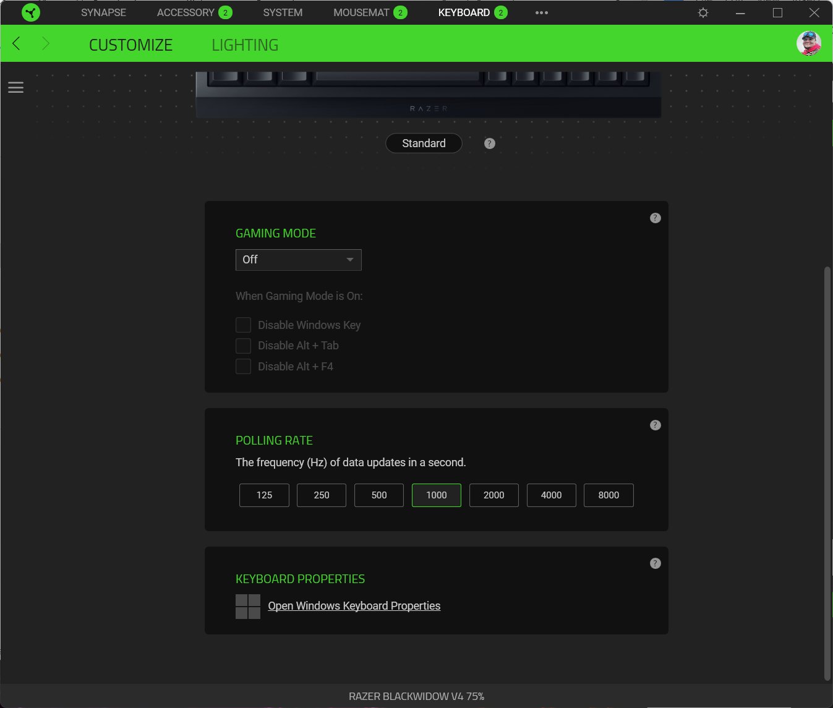
Task: Toggle Disable Alt + F4 checkbox
Action: (x=244, y=367)
